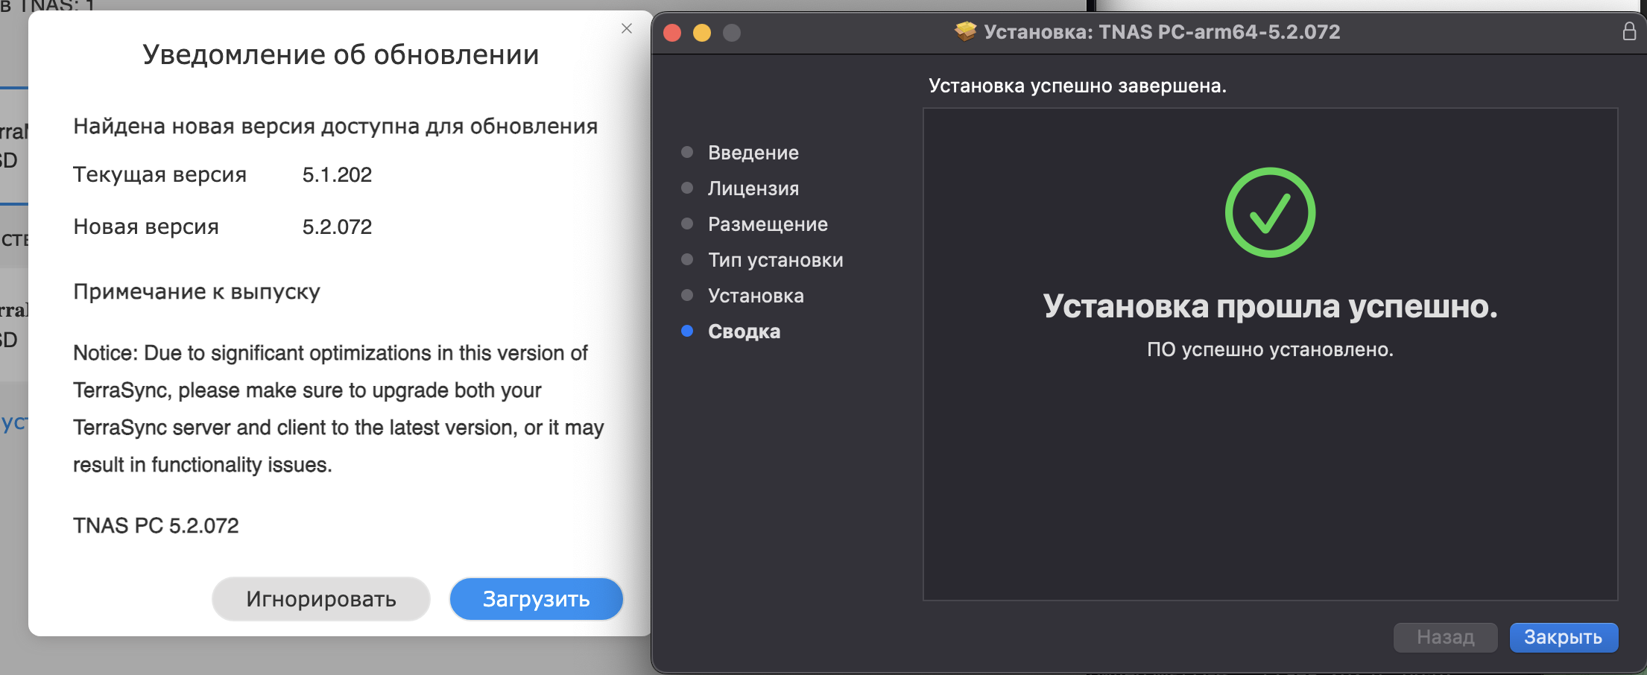Click the text Установка успешно завершена.
This screenshot has width=1647, height=675.
click(1078, 86)
